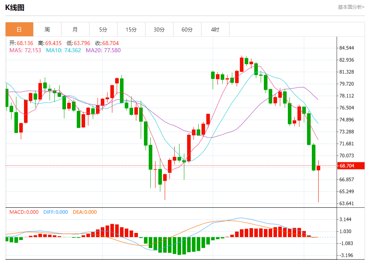This screenshot has height=260, width=367.
Task: Open the 30分 interval tab
Action: click(x=159, y=30)
